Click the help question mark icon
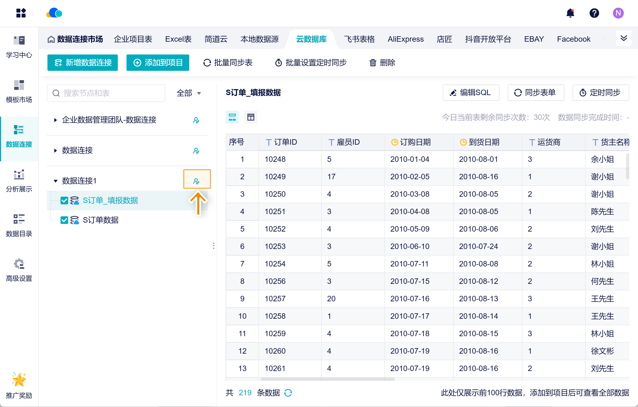This screenshot has height=407, width=638. (594, 13)
